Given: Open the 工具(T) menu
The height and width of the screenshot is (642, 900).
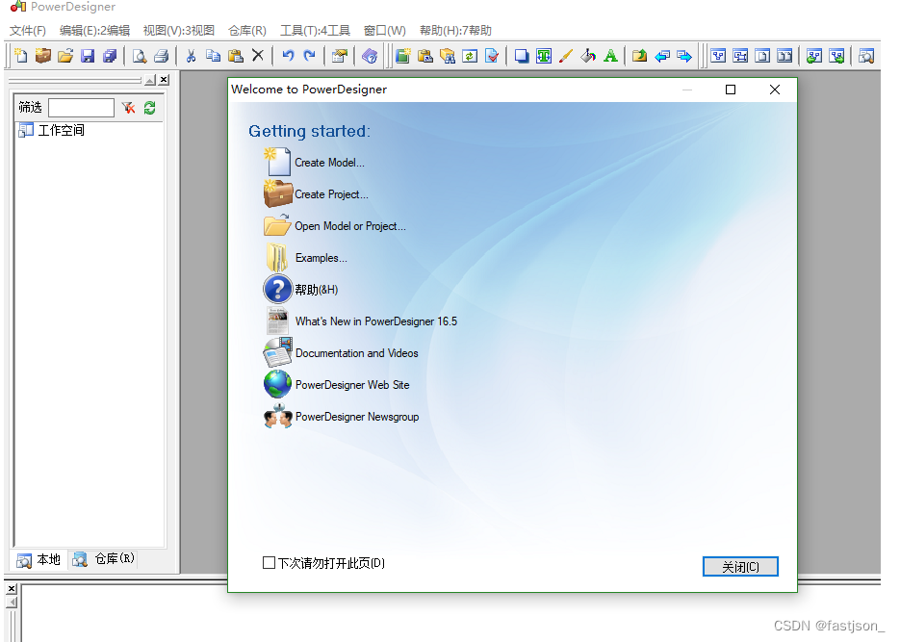Looking at the screenshot, I should 315,31.
